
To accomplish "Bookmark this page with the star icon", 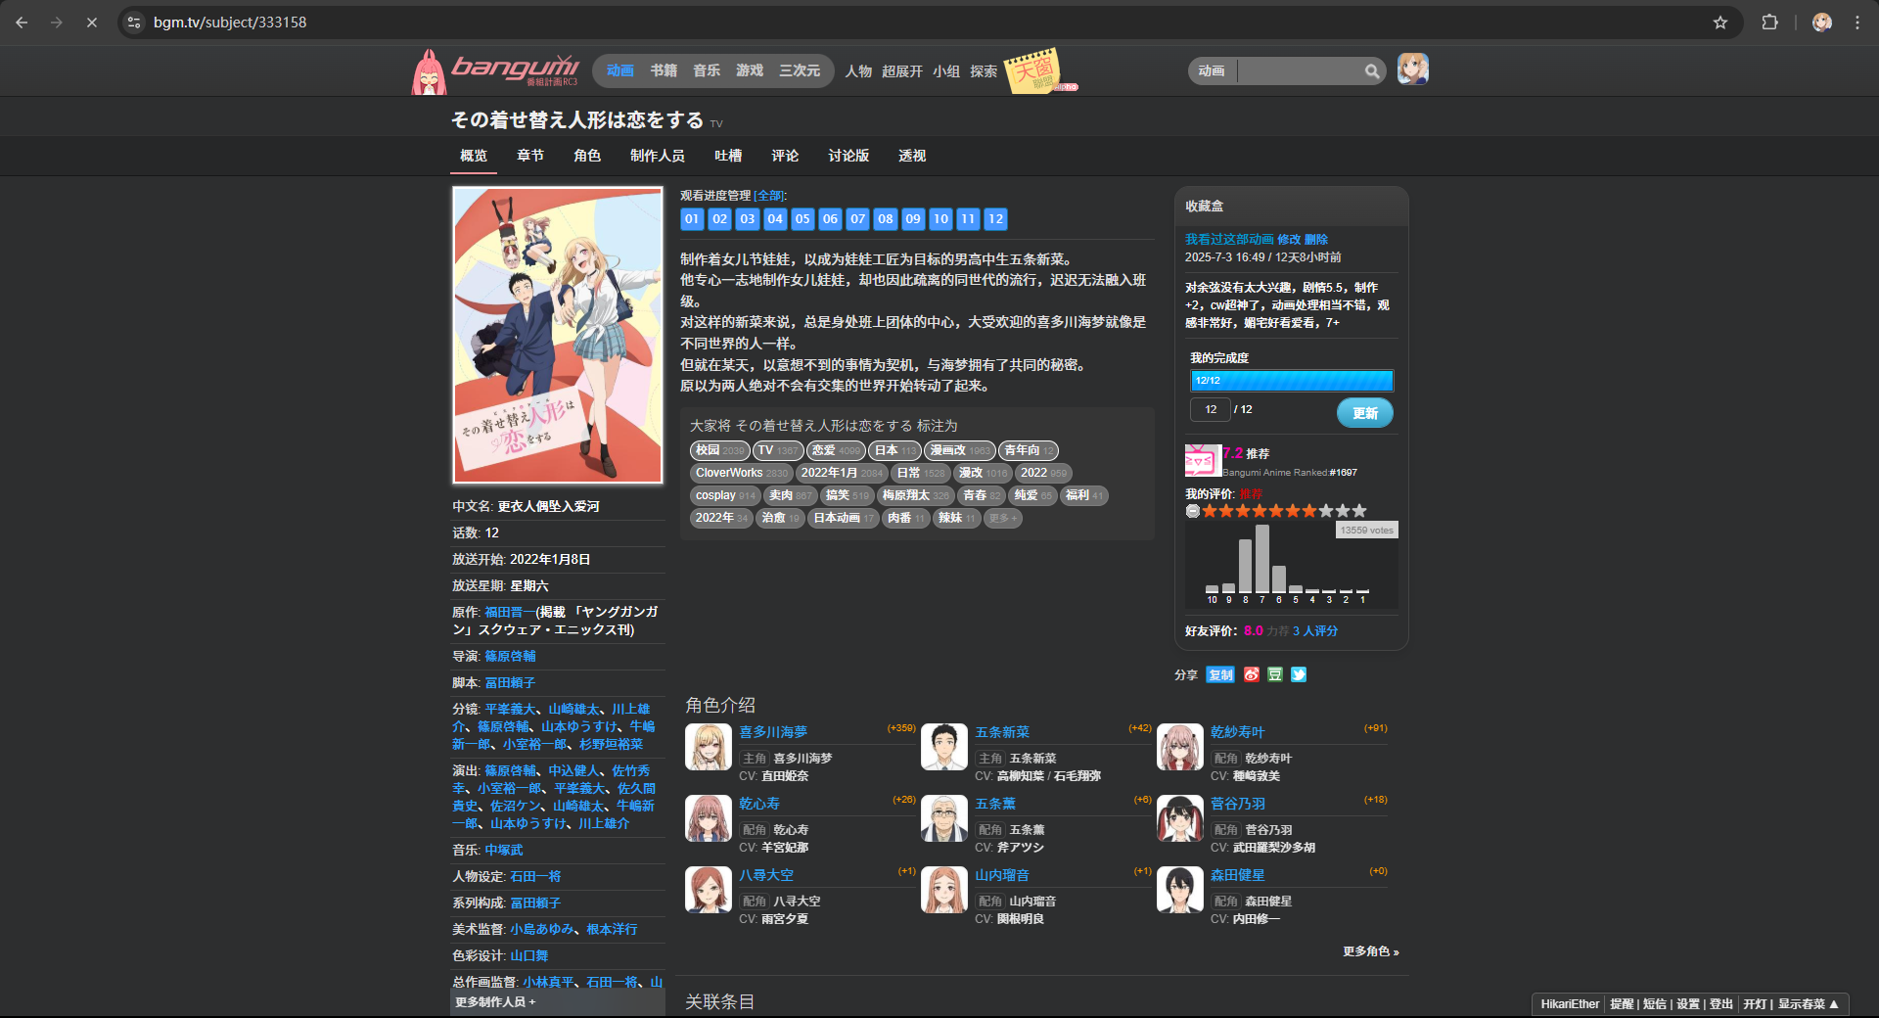I will 1720,22.
